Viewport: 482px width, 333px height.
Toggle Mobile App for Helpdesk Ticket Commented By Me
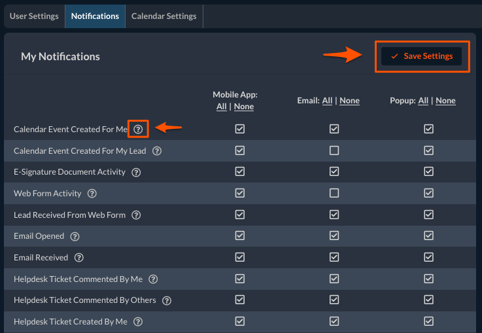pos(240,279)
